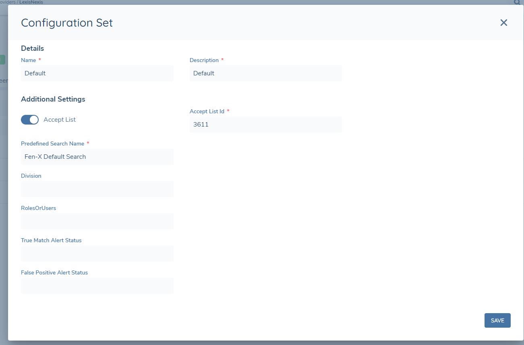Click the search magnifier icon
This screenshot has height=345, width=524.
(517, 2)
